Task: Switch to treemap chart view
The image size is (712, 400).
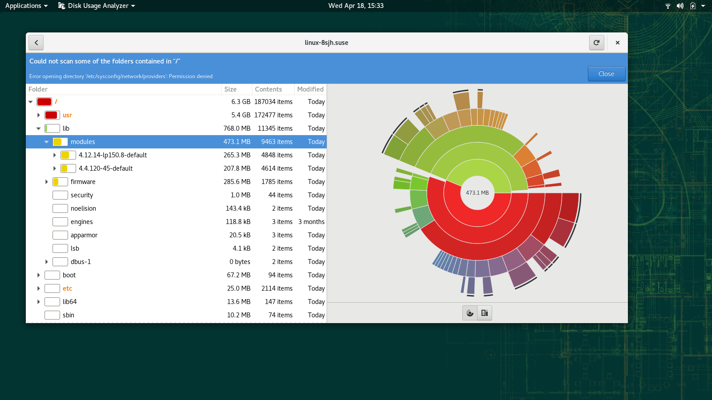Action: point(485,313)
